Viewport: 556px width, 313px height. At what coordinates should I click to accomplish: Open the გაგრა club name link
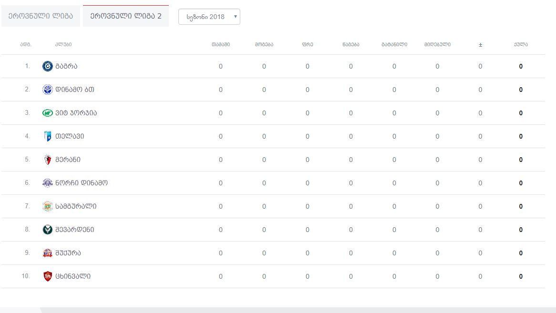click(66, 66)
